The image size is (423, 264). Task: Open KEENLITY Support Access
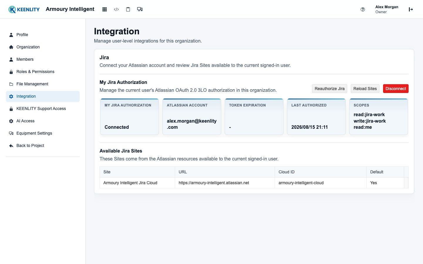pyautogui.click(x=43, y=109)
